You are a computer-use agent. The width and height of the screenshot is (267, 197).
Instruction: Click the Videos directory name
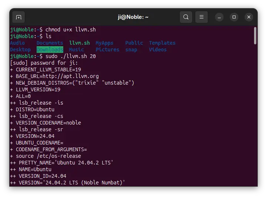(158, 50)
